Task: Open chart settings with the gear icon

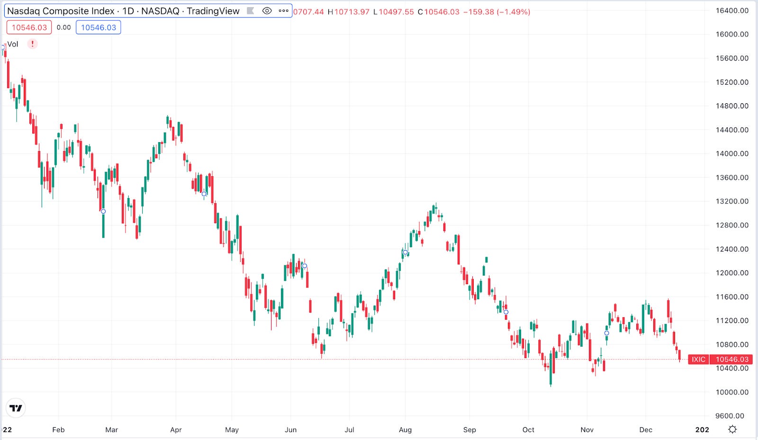Action: (x=732, y=430)
